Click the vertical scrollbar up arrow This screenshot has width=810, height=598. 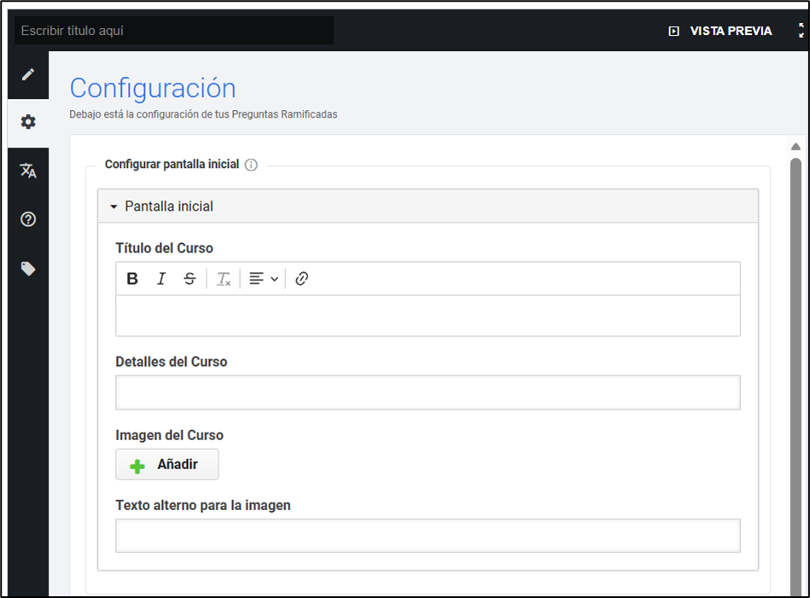(x=795, y=147)
